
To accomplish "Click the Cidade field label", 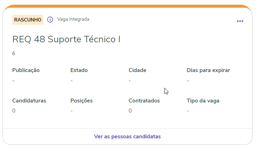I will click(137, 70).
